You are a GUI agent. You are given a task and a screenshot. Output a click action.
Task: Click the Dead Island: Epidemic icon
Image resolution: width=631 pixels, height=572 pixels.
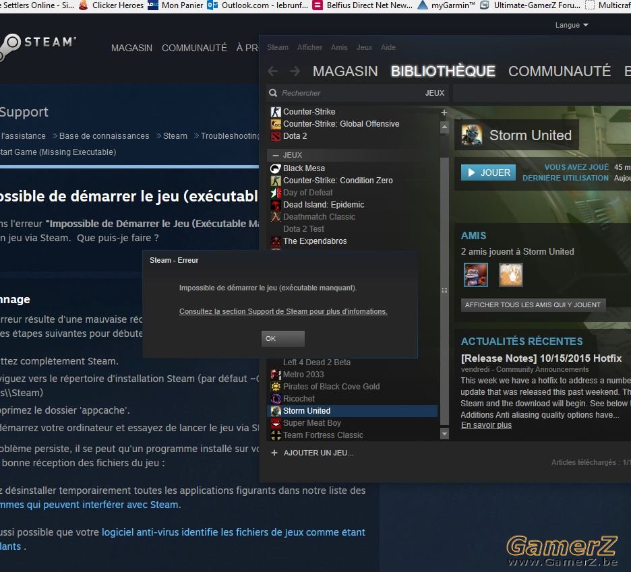point(276,205)
